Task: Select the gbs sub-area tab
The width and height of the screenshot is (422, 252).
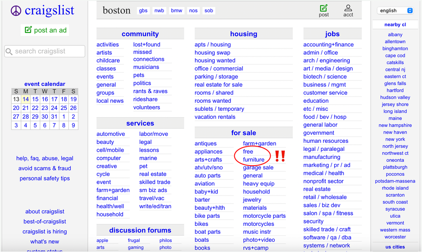Action: 143,11
